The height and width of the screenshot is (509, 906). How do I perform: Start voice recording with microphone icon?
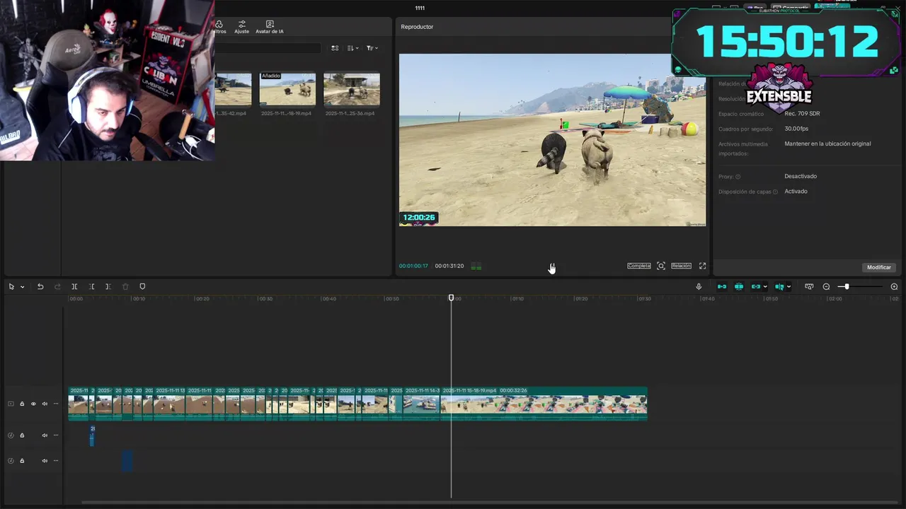pos(699,286)
